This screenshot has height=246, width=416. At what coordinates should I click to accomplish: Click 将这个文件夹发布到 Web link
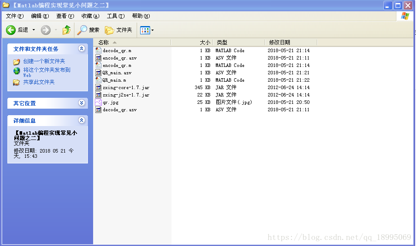pos(47,72)
